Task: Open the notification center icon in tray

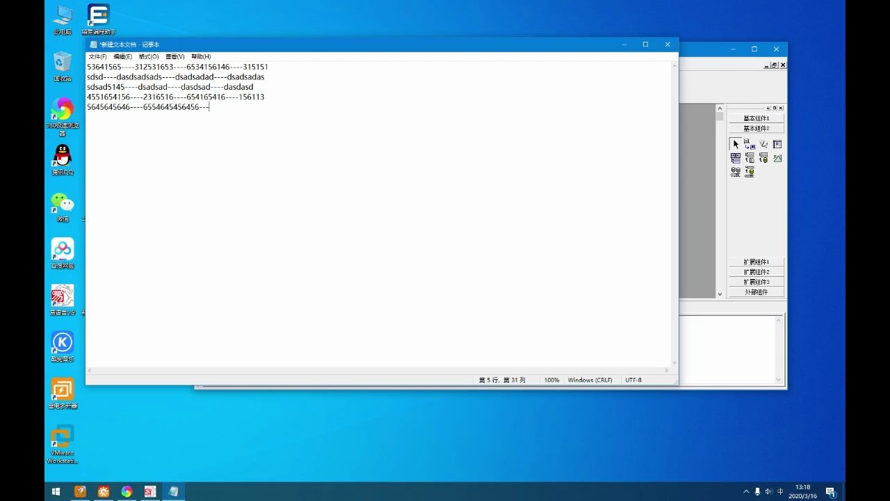Action: pyautogui.click(x=830, y=492)
